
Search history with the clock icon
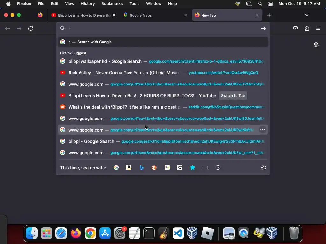click(218, 167)
